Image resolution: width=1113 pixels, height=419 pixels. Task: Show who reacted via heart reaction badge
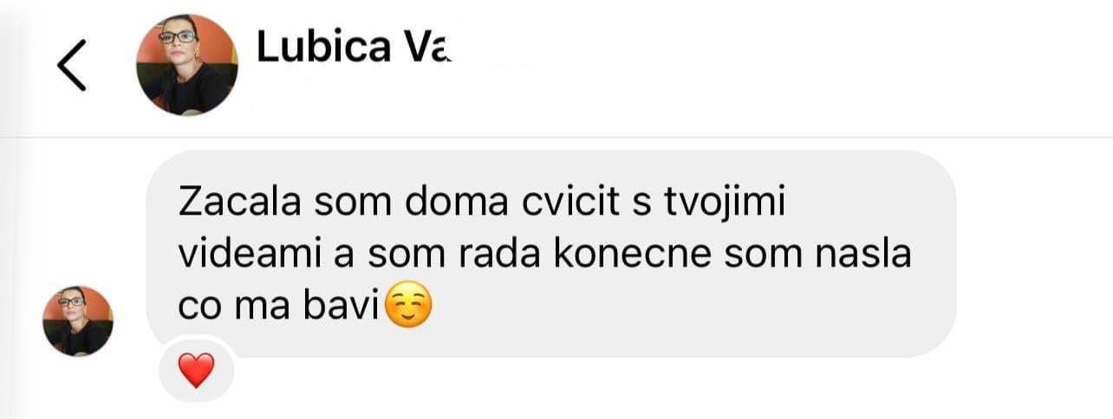[197, 371]
